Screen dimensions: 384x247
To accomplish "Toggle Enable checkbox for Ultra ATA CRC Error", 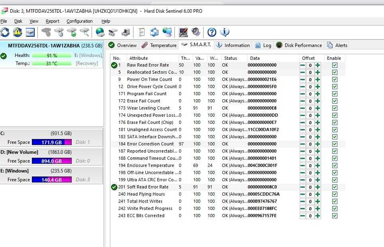I will [335, 180].
